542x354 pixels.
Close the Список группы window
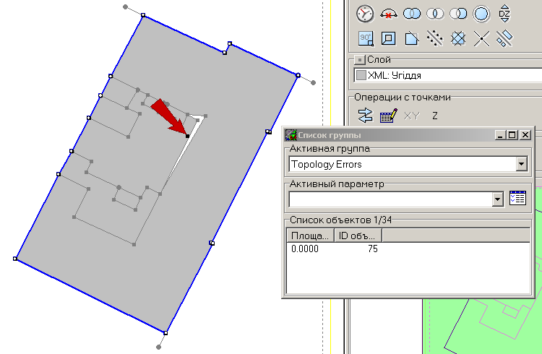pos(525,135)
